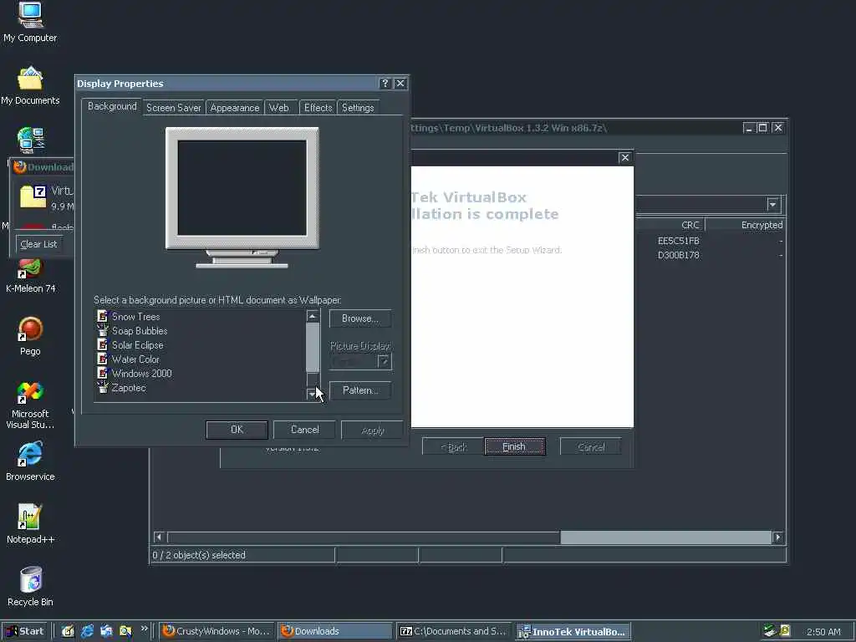The image size is (856, 642).
Task: Click Cancel in Display Properties
Action: (x=304, y=430)
